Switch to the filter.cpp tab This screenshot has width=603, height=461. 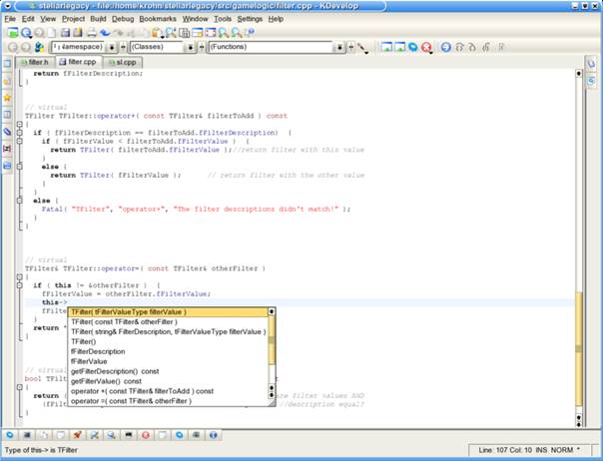click(x=78, y=62)
